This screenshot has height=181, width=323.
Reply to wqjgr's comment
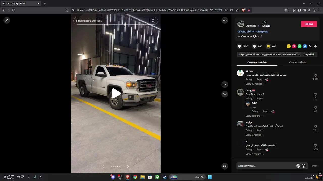point(259,130)
